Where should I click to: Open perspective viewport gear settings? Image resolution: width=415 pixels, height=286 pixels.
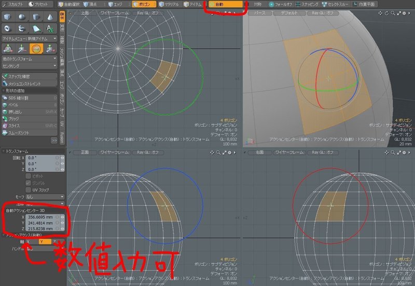[405, 13]
